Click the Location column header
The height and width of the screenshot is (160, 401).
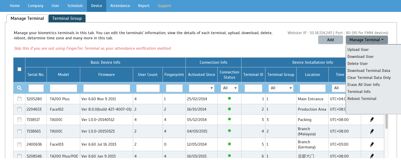click(x=313, y=75)
